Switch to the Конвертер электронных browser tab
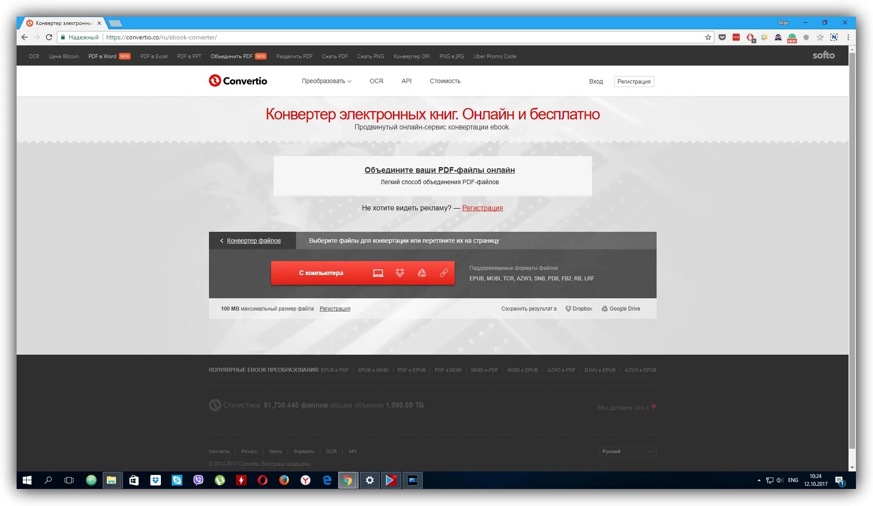This screenshot has height=506, width=873. pos(64,23)
